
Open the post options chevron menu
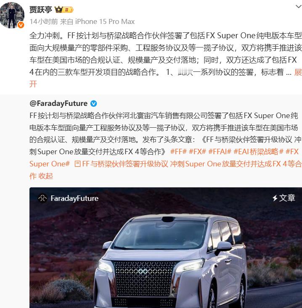(299, 7)
